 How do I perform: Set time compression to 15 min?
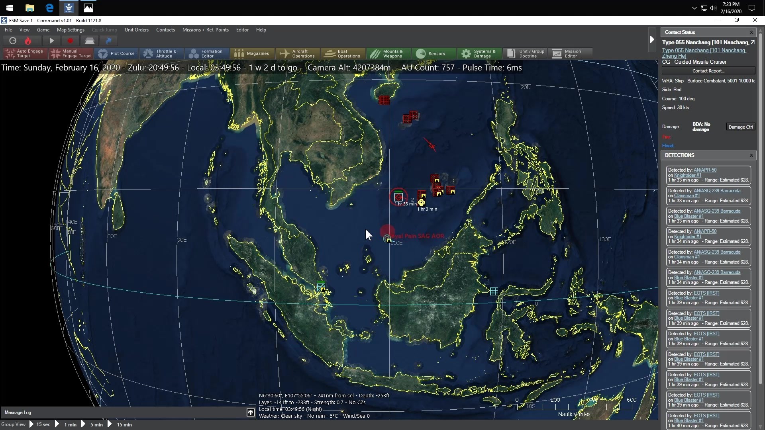[x=124, y=424]
